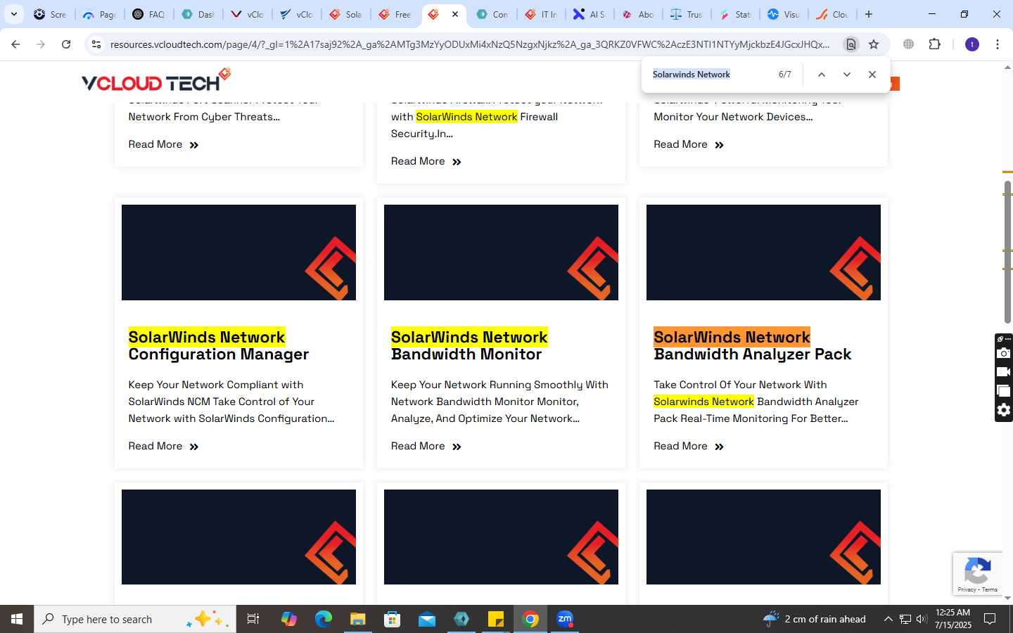This screenshot has width=1013, height=633.
Task: Close the active vCloud Tech tab
Action: 455,14
